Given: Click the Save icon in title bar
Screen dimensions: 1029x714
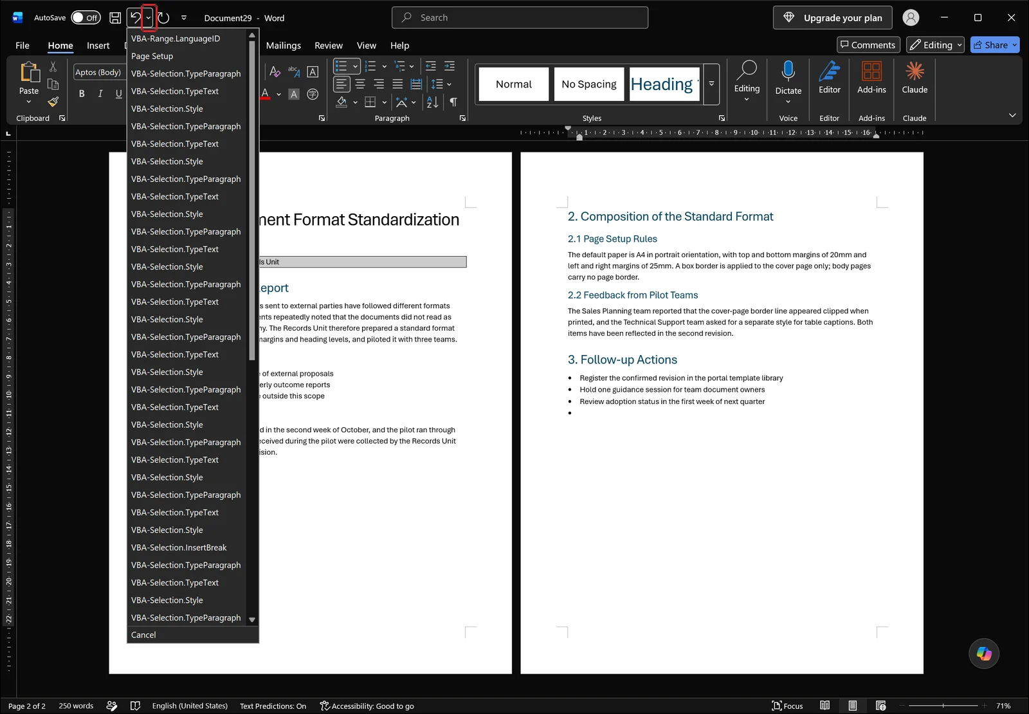Looking at the screenshot, I should click(115, 18).
